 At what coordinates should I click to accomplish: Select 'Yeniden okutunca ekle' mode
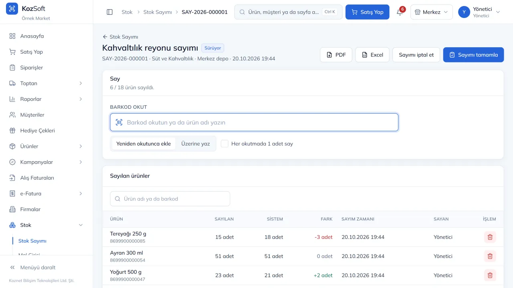point(143,144)
